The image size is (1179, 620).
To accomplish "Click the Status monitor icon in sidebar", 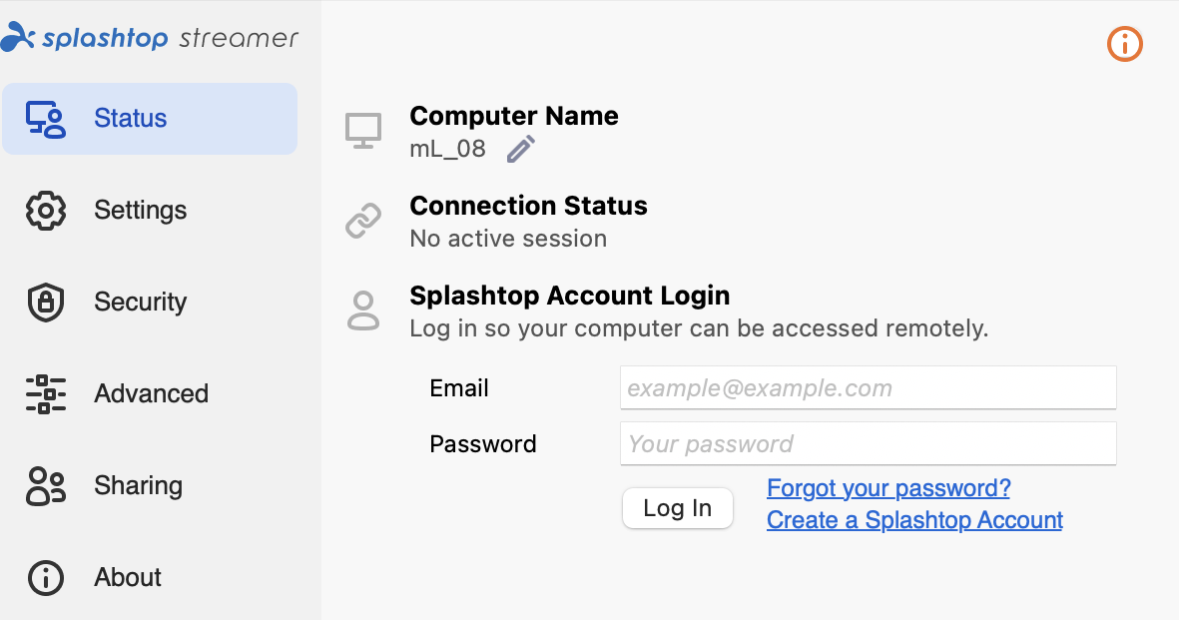I will coord(45,119).
